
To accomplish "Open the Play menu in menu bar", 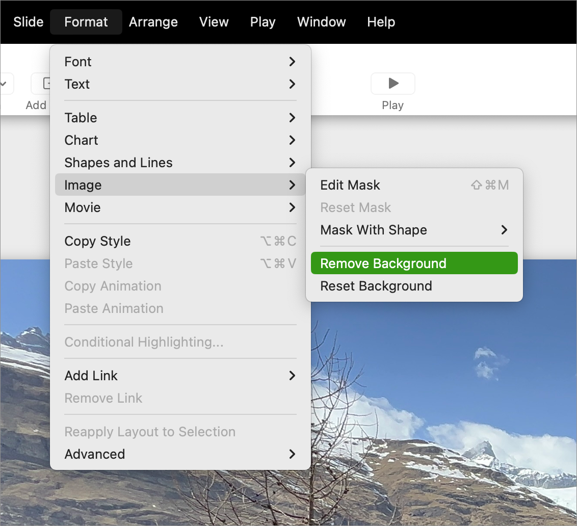I will (x=263, y=22).
